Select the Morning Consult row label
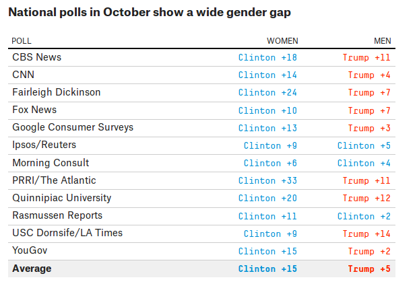Image resolution: width=417 pixels, height=284 pixels. point(51,163)
